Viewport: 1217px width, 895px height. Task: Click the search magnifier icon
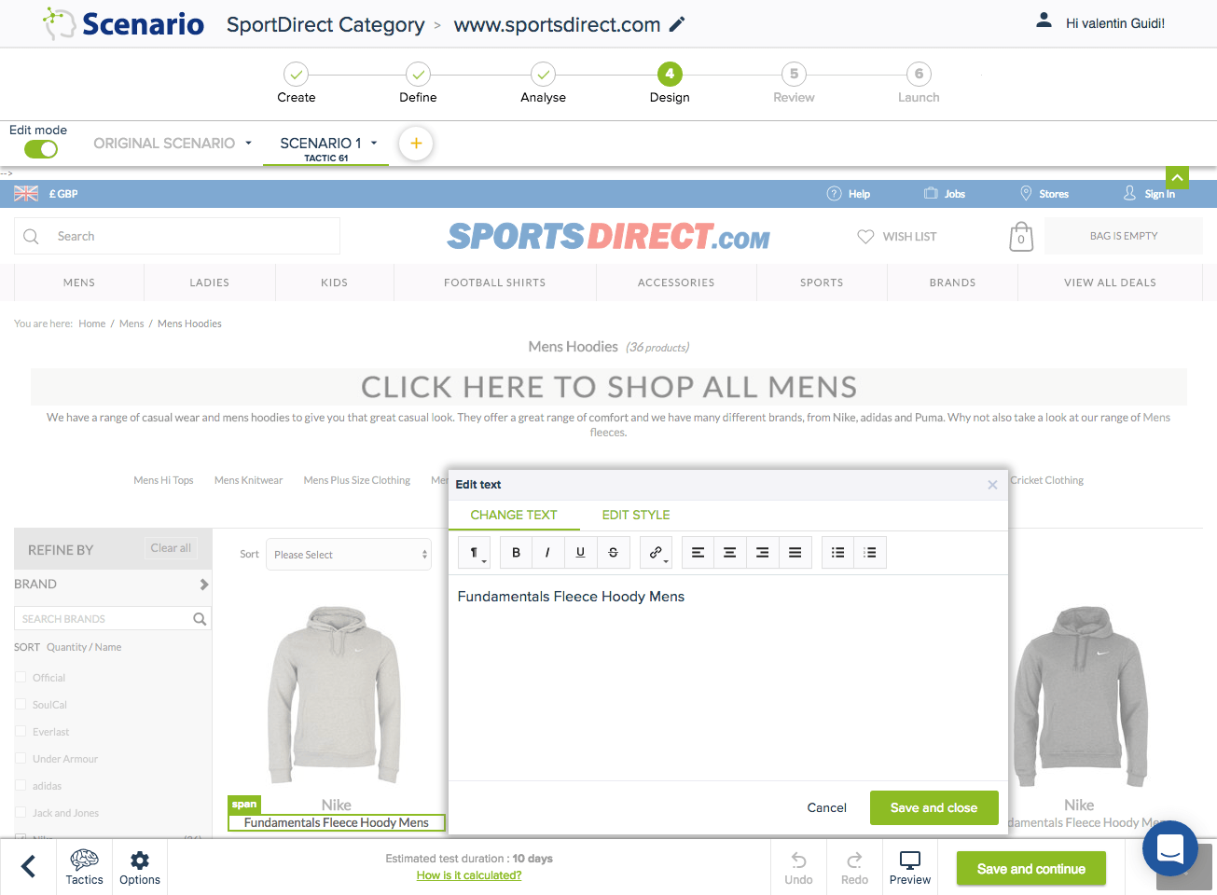click(31, 237)
